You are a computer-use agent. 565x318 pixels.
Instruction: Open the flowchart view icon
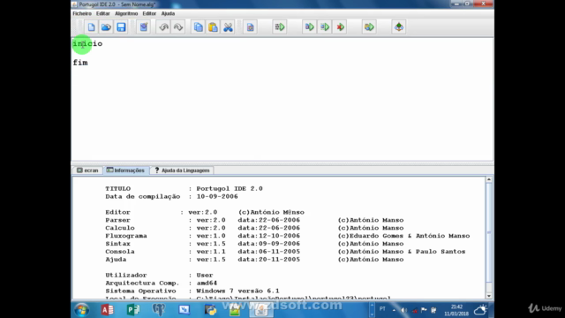click(398, 27)
